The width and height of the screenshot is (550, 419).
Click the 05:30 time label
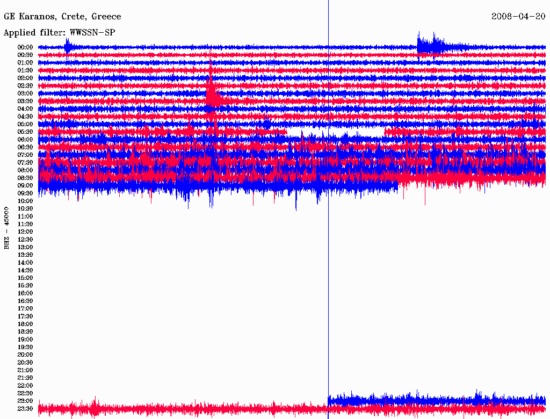(25, 132)
